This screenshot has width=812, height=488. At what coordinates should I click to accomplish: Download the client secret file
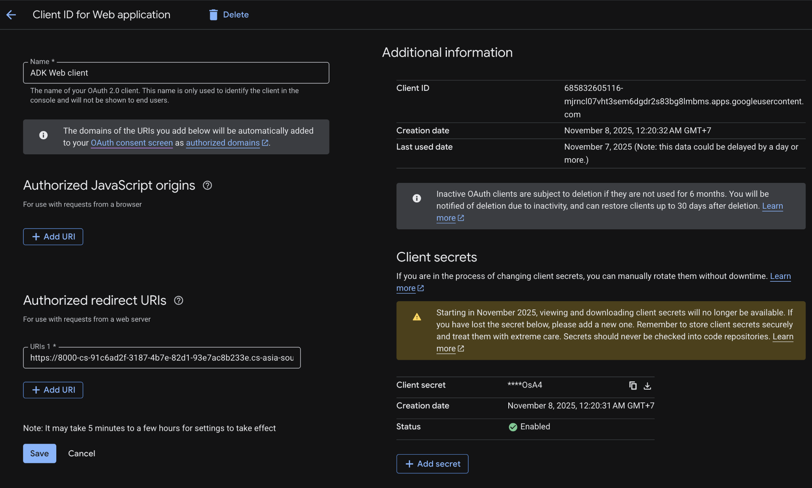pos(647,386)
